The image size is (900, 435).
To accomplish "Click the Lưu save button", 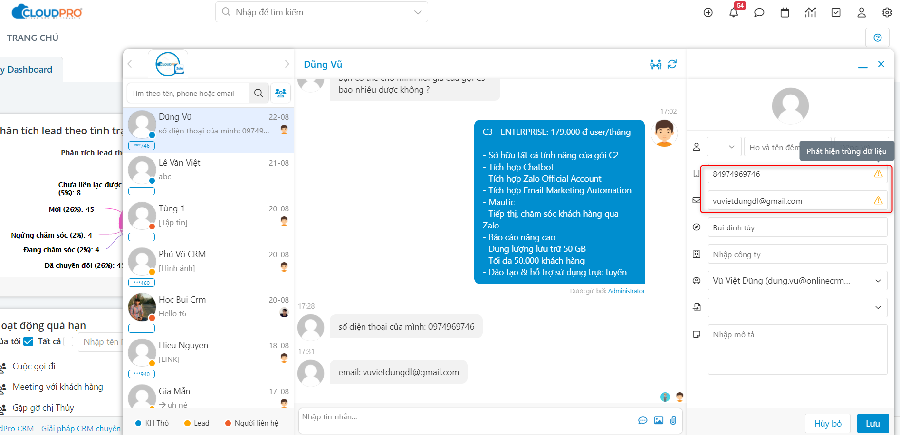I will [873, 423].
